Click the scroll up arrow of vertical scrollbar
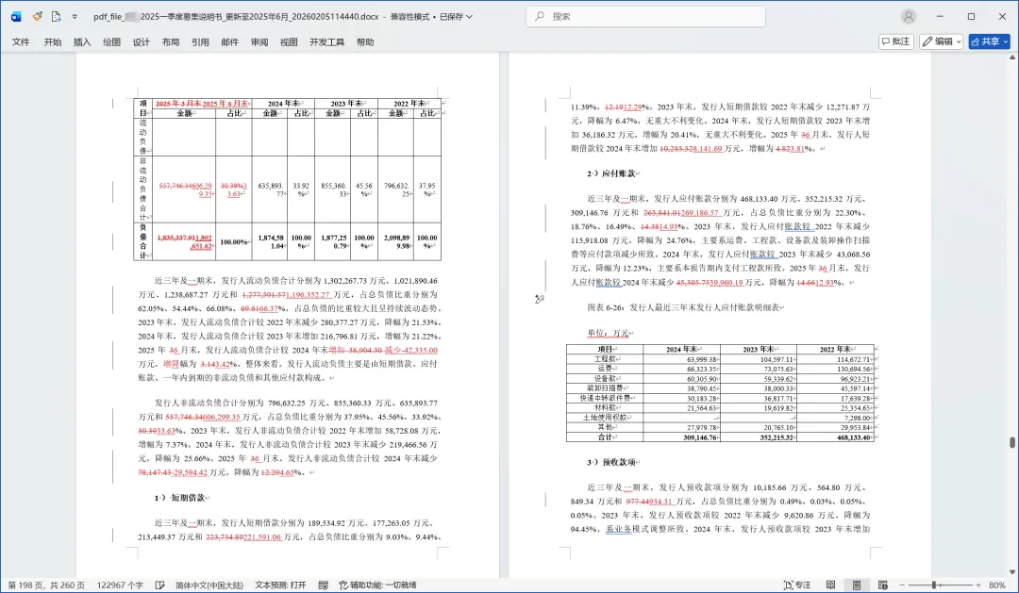Image resolution: width=1019 pixels, height=593 pixels. pos(1011,58)
